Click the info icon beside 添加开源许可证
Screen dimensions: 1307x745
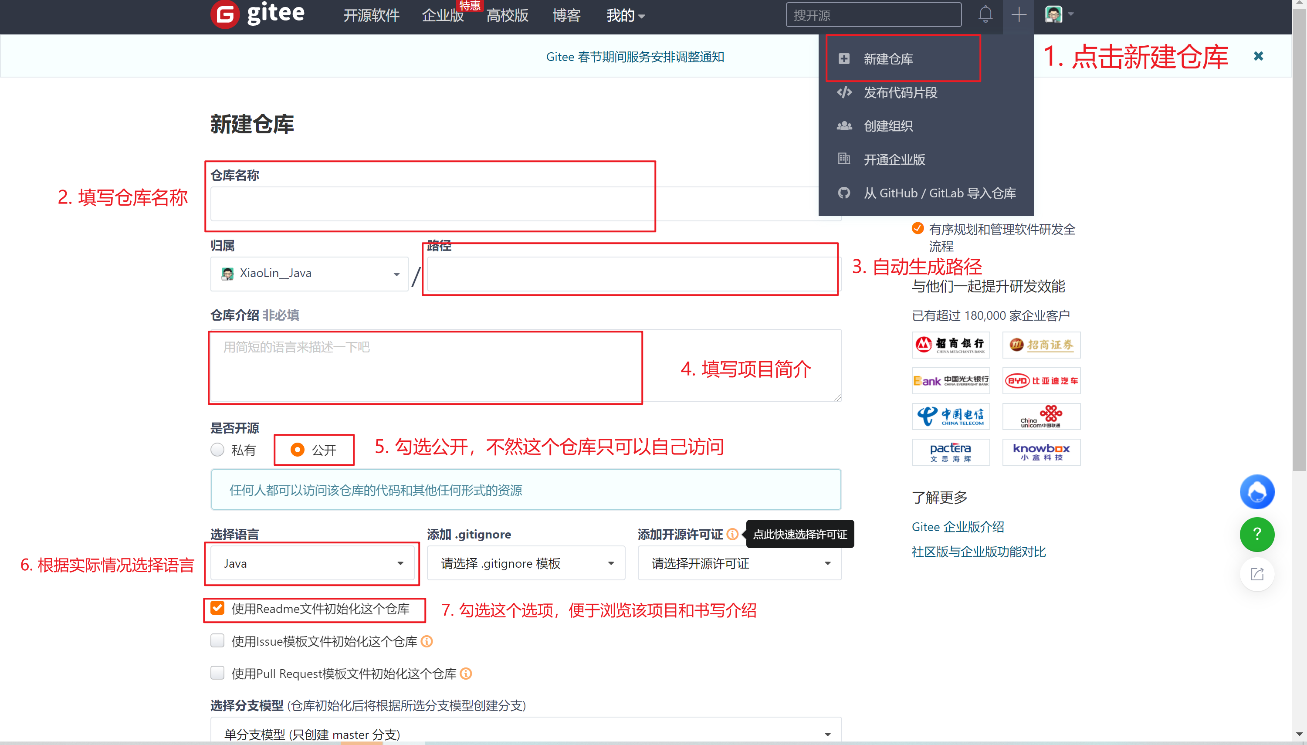click(733, 534)
